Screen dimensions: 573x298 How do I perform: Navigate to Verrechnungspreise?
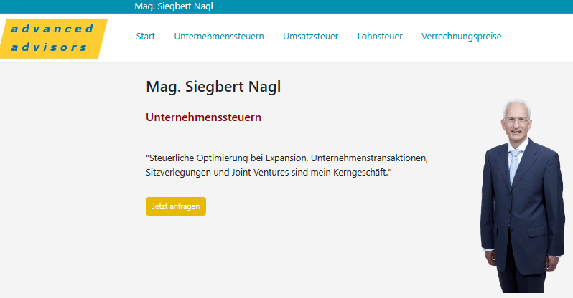coord(461,36)
